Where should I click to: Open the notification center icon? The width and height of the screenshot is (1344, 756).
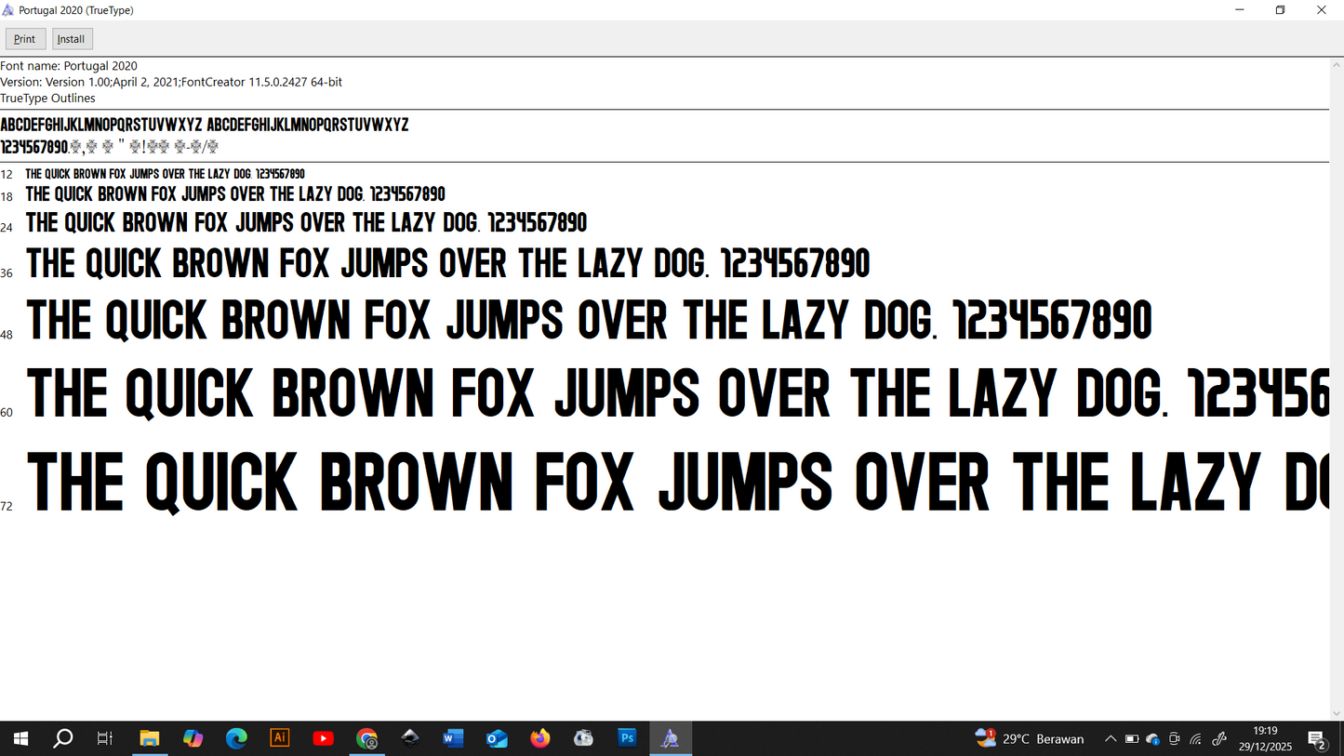[x=1317, y=739]
